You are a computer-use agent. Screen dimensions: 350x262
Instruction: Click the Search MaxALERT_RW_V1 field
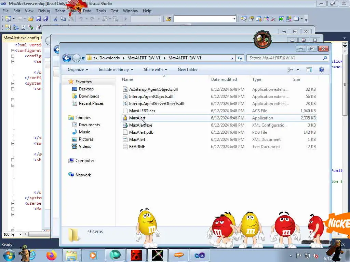coord(288,58)
